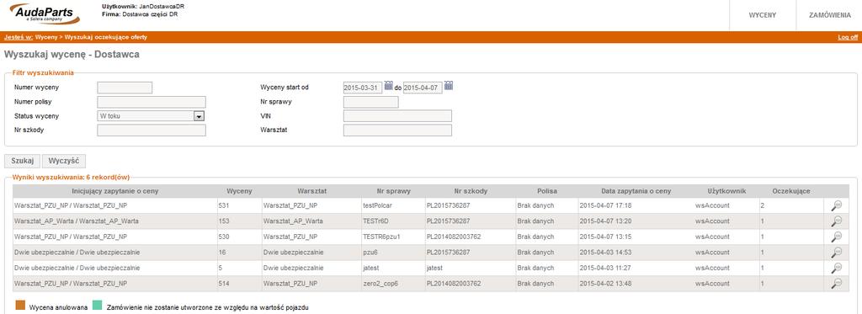Select the zero2_cop6 case number cell
This screenshot has height=314, width=862.
pyautogui.click(x=393, y=284)
